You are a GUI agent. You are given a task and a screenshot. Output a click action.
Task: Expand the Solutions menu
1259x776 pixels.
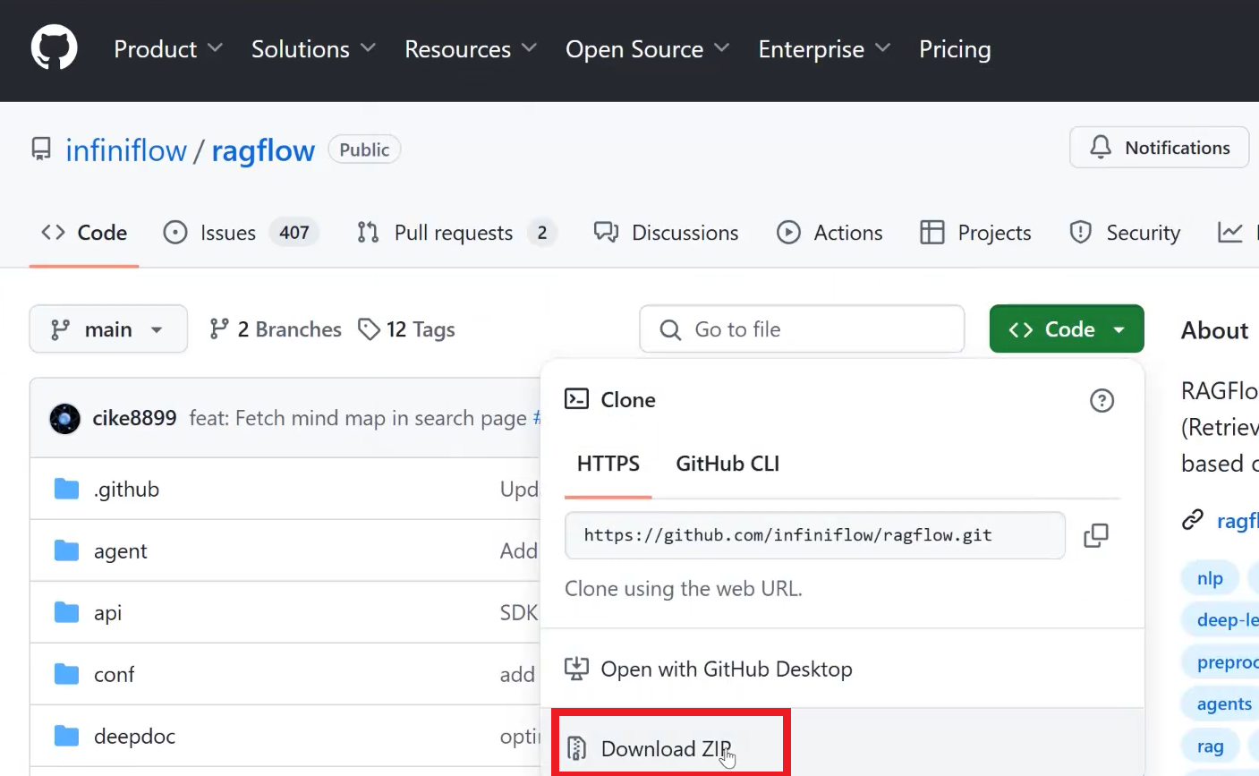point(313,49)
